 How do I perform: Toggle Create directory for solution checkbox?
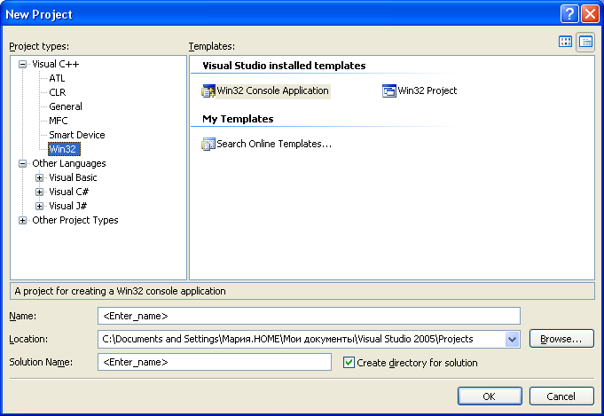tap(349, 363)
